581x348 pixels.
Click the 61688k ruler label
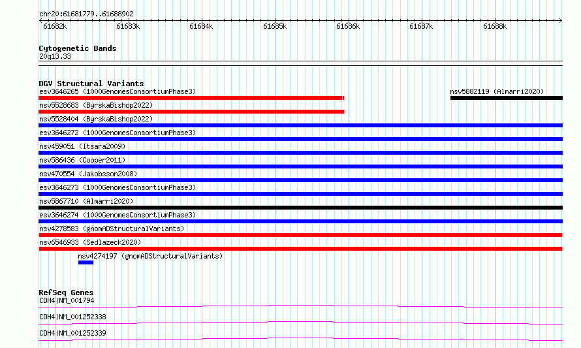495,26
